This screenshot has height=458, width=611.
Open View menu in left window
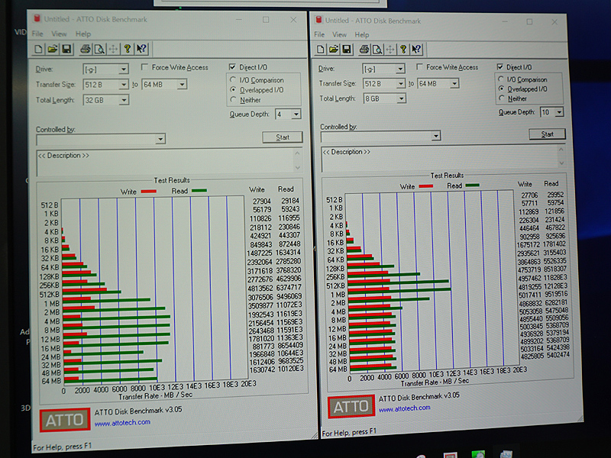click(59, 34)
